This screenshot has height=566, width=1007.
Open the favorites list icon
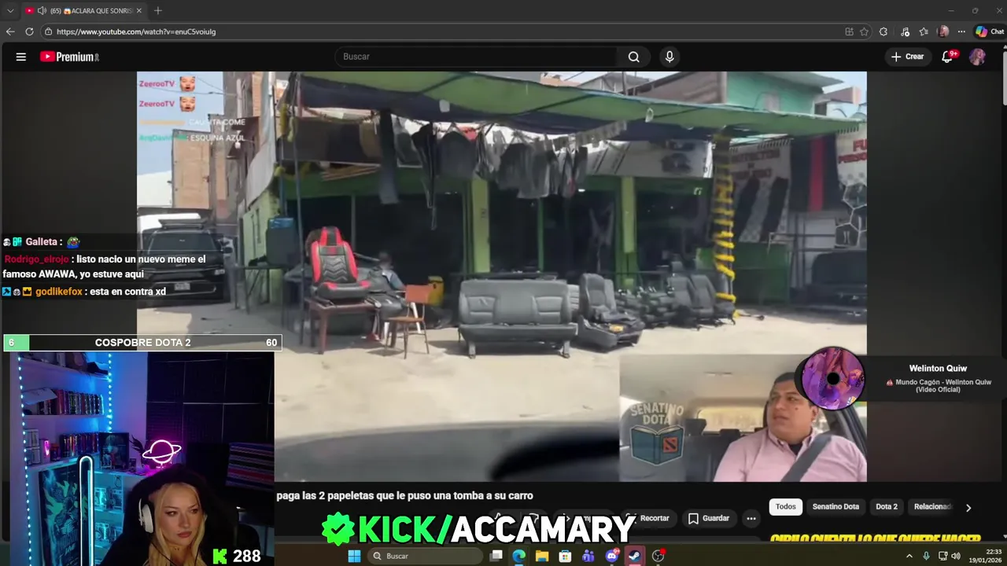924,31
